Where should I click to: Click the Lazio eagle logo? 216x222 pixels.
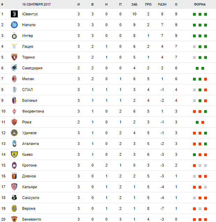pyautogui.click(x=14, y=46)
